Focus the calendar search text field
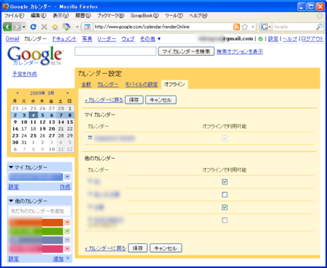Image resolution: width=327 pixels, height=268 pixels. click(x=116, y=51)
